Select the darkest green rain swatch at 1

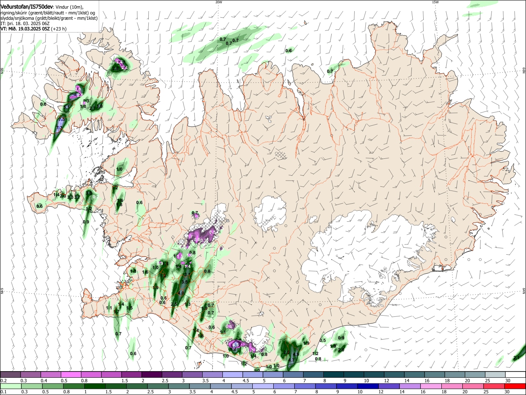pos(95,386)
